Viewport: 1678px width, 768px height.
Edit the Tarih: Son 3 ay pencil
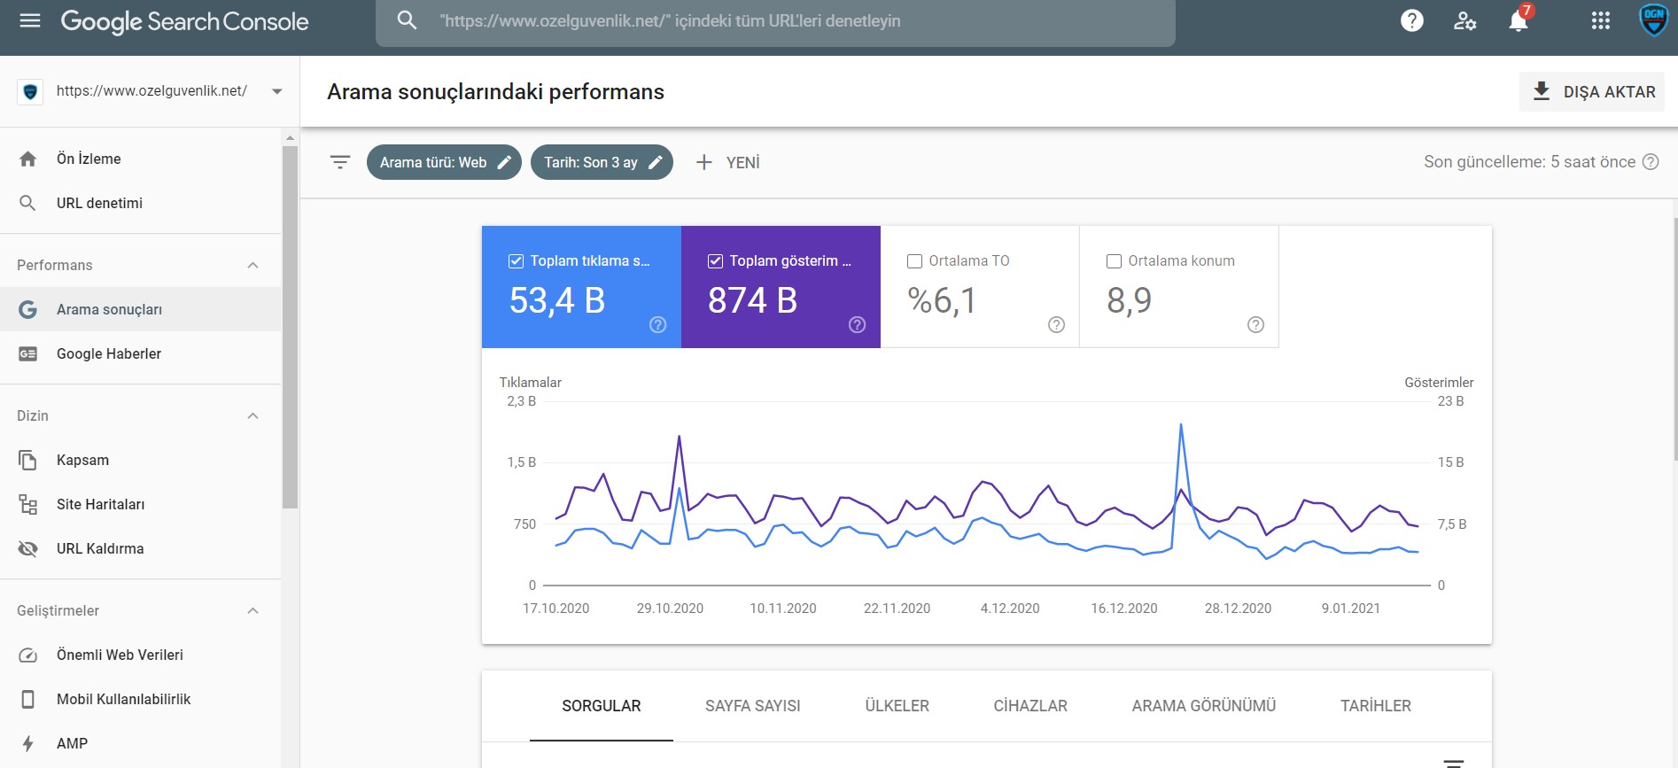[x=656, y=162]
